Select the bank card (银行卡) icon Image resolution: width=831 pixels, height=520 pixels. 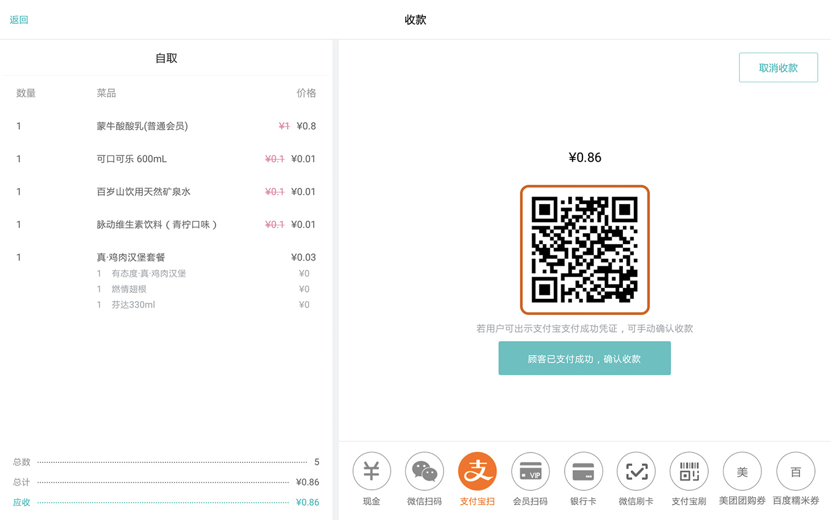click(583, 471)
